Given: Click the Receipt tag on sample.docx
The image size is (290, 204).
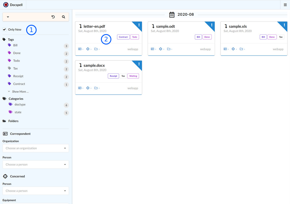Looking at the screenshot, I should [113, 76].
